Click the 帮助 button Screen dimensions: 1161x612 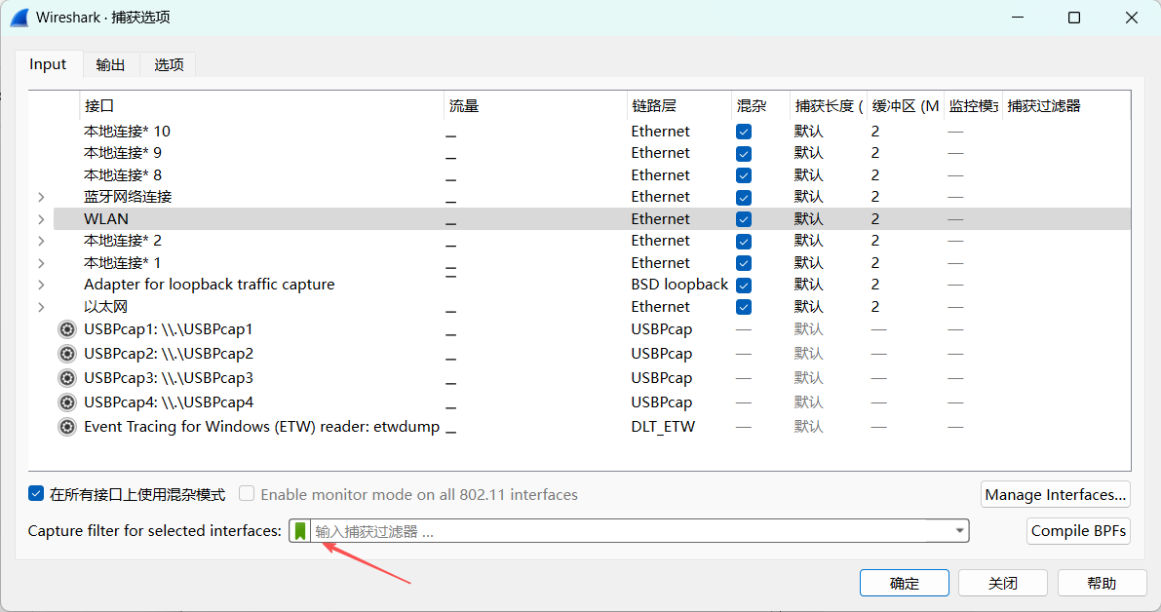tap(1102, 583)
